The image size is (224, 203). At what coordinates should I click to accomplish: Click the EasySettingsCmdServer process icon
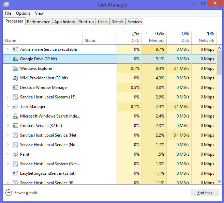click(15, 173)
